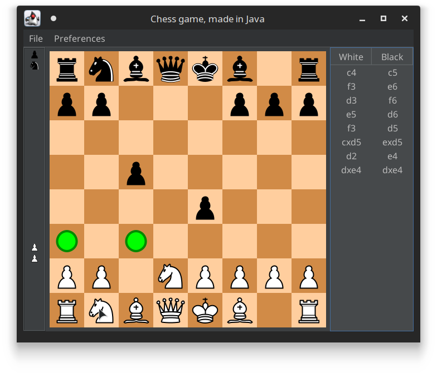Select the white bishop on f1
Image resolution: width=437 pixels, height=377 pixels.
(x=240, y=310)
